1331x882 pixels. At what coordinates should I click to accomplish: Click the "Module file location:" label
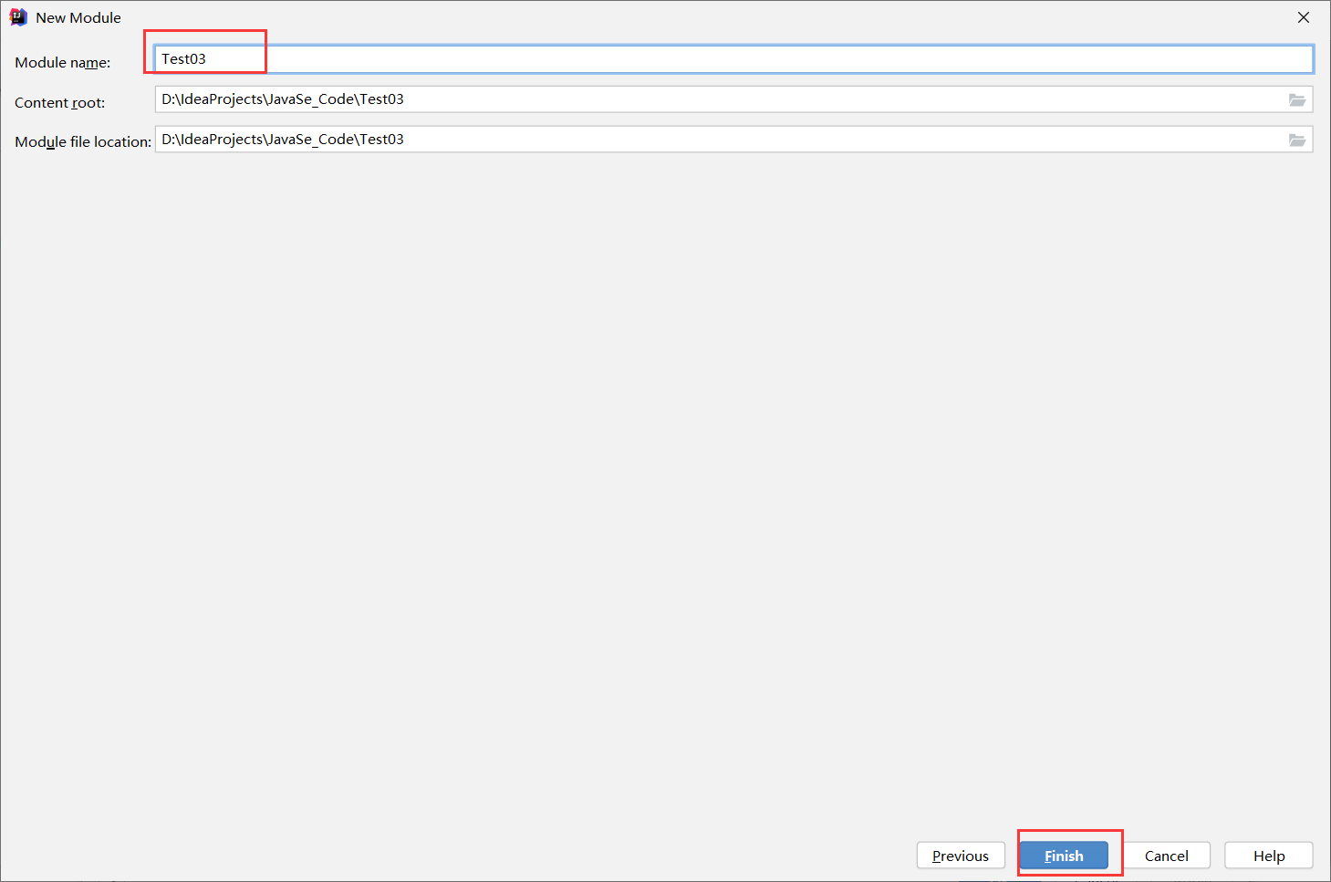pyautogui.click(x=83, y=141)
